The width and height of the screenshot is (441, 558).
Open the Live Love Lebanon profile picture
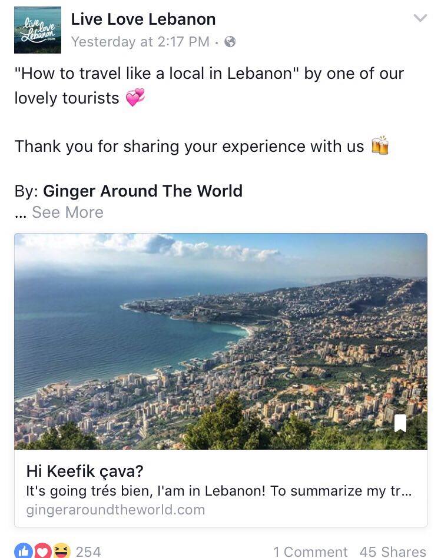(38, 30)
